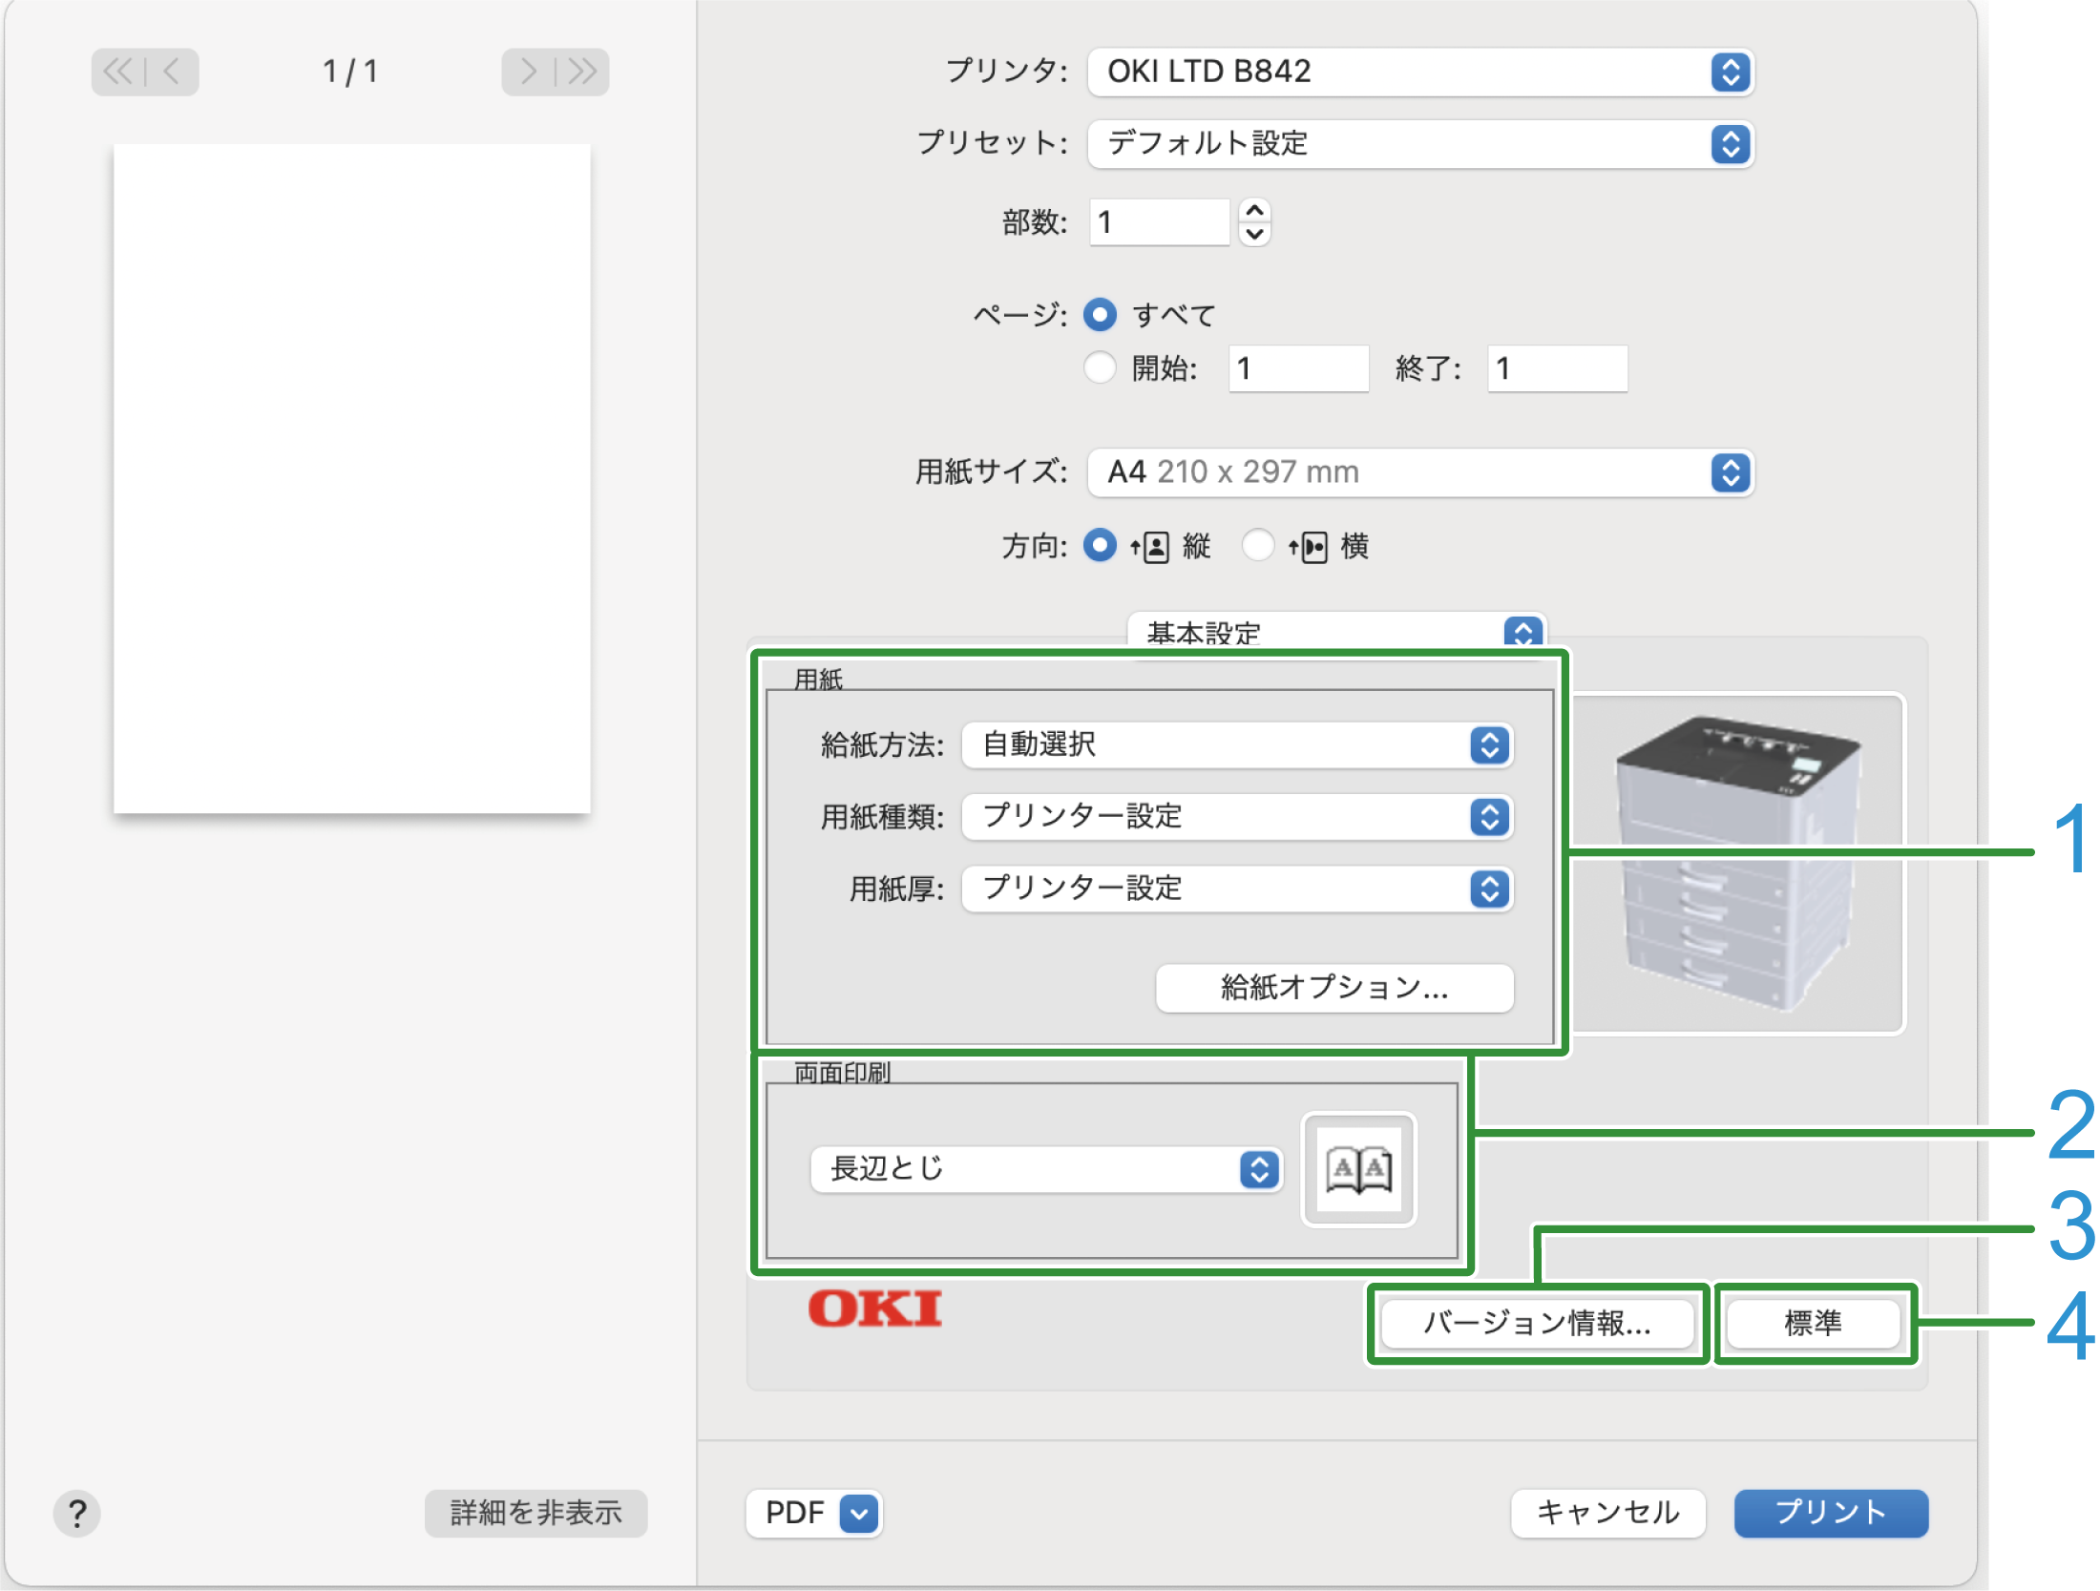This screenshot has height=1591, width=2100.
Task: Click the duplex binding book icon
Action: click(1358, 1169)
